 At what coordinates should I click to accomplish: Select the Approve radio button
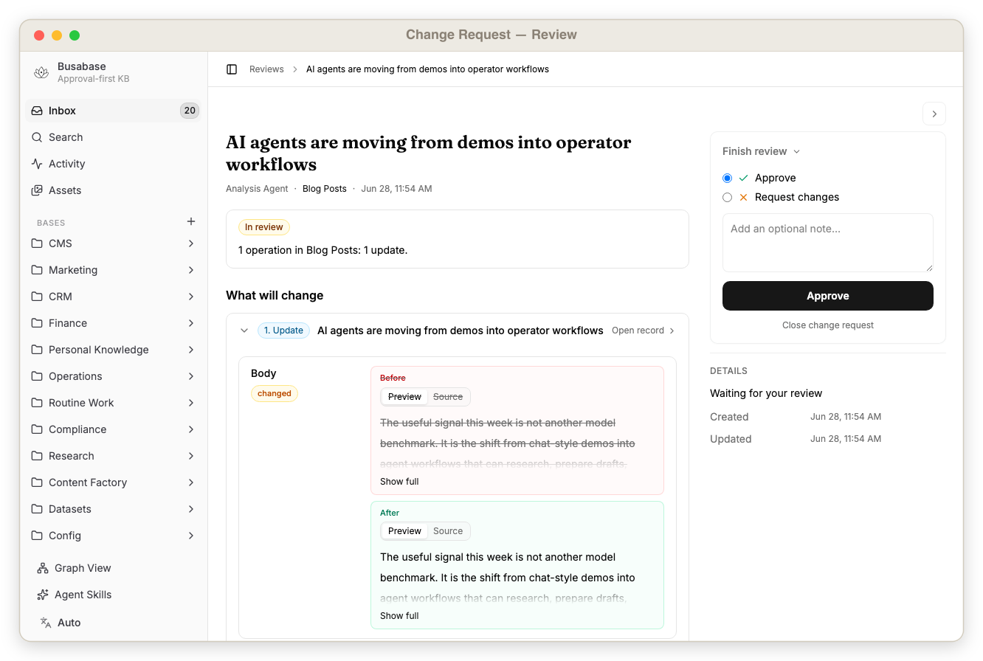[728, 178]
